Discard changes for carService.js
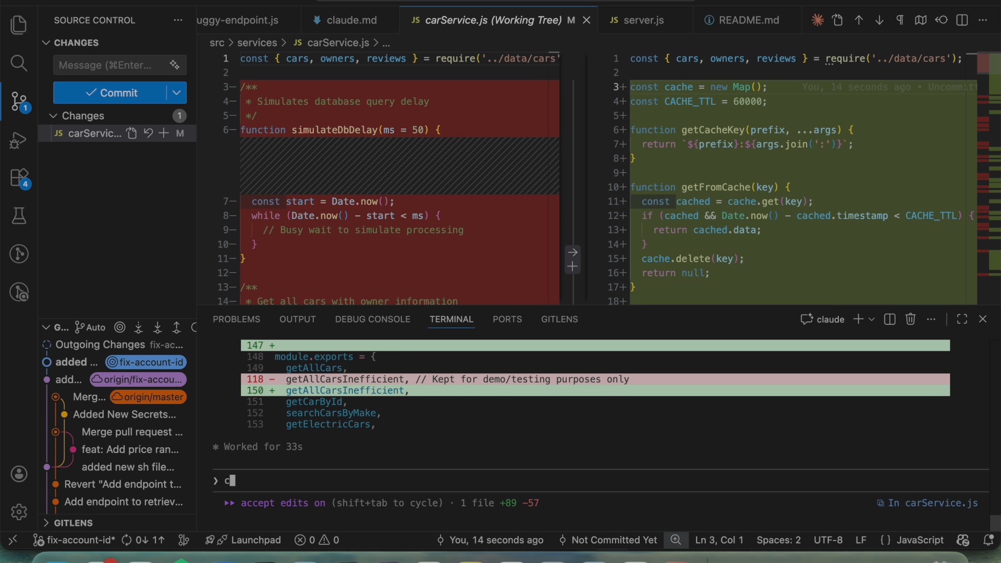Image resolution: width=1001 pixels, height=563 pixels. pos(149,133)
